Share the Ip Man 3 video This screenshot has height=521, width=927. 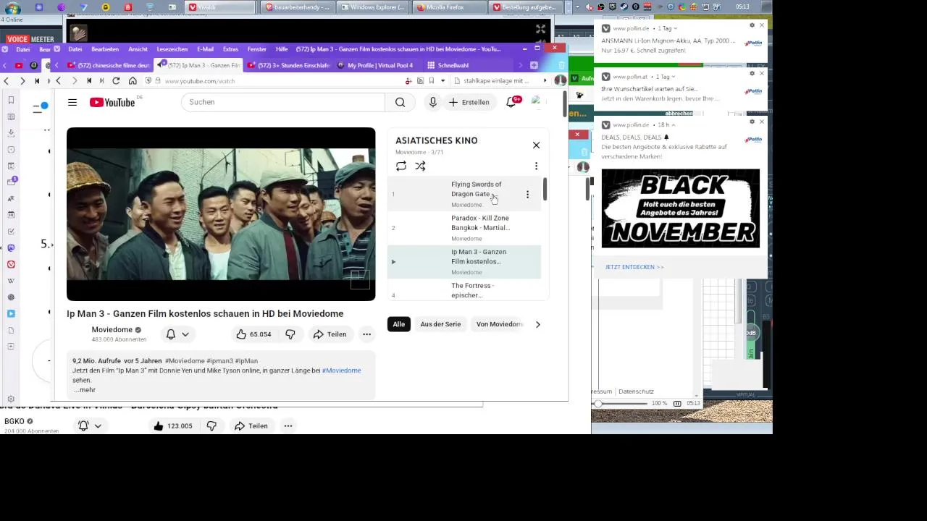[x=330, y=334]
